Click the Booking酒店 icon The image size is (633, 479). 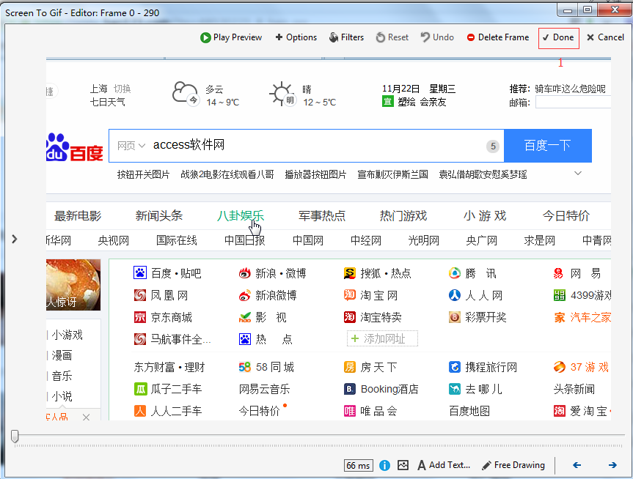click(x=350, y=389)
